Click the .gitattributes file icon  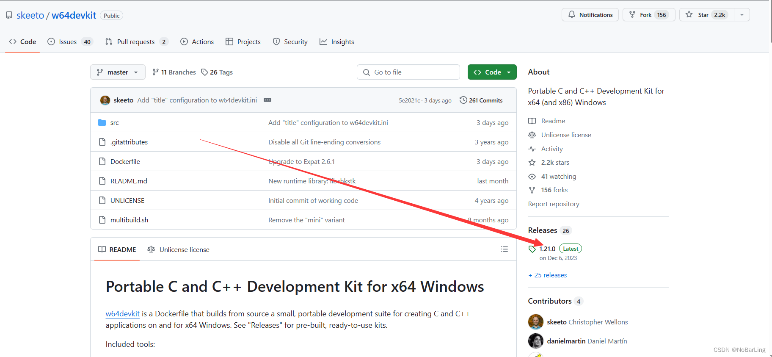click(x=102, y=142)
